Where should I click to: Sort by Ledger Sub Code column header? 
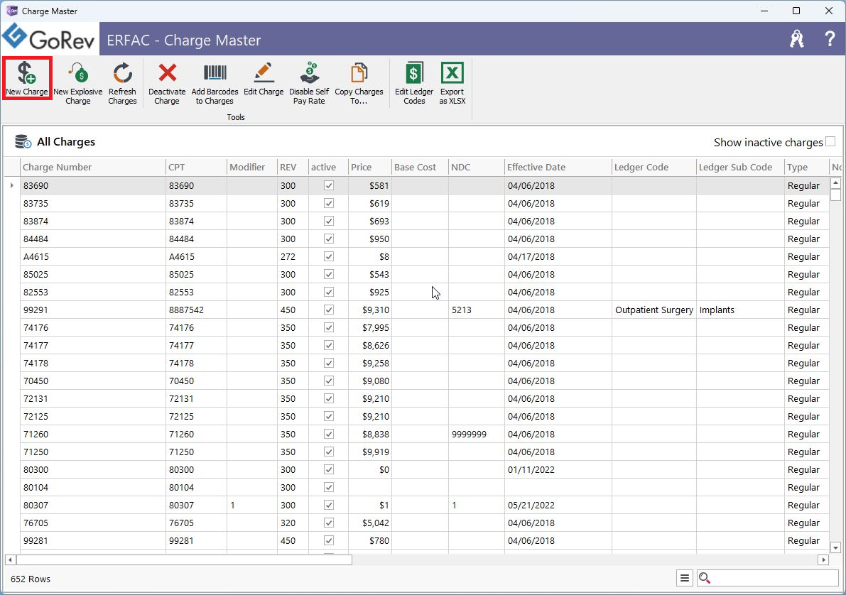coord(740,168)
